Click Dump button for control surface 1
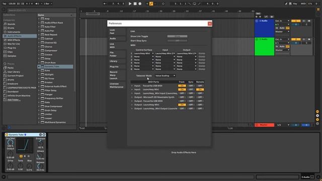Viewport: 322px width, 181px height. point(202,53)
